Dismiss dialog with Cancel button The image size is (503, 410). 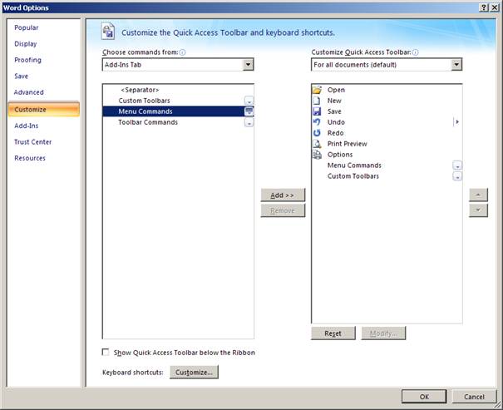click(x=474, y=397)
